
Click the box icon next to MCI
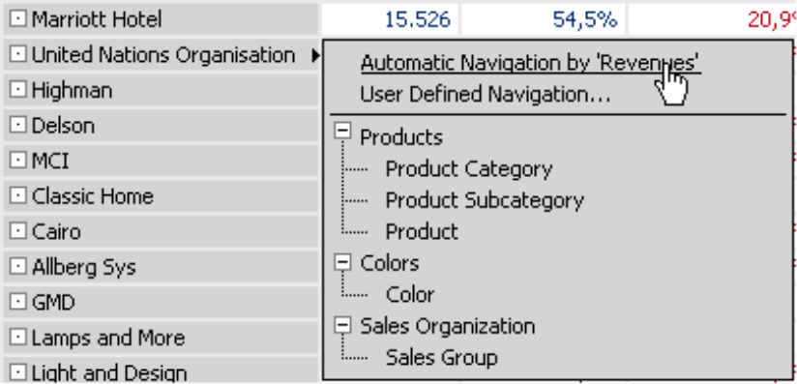tap(17, 161)
